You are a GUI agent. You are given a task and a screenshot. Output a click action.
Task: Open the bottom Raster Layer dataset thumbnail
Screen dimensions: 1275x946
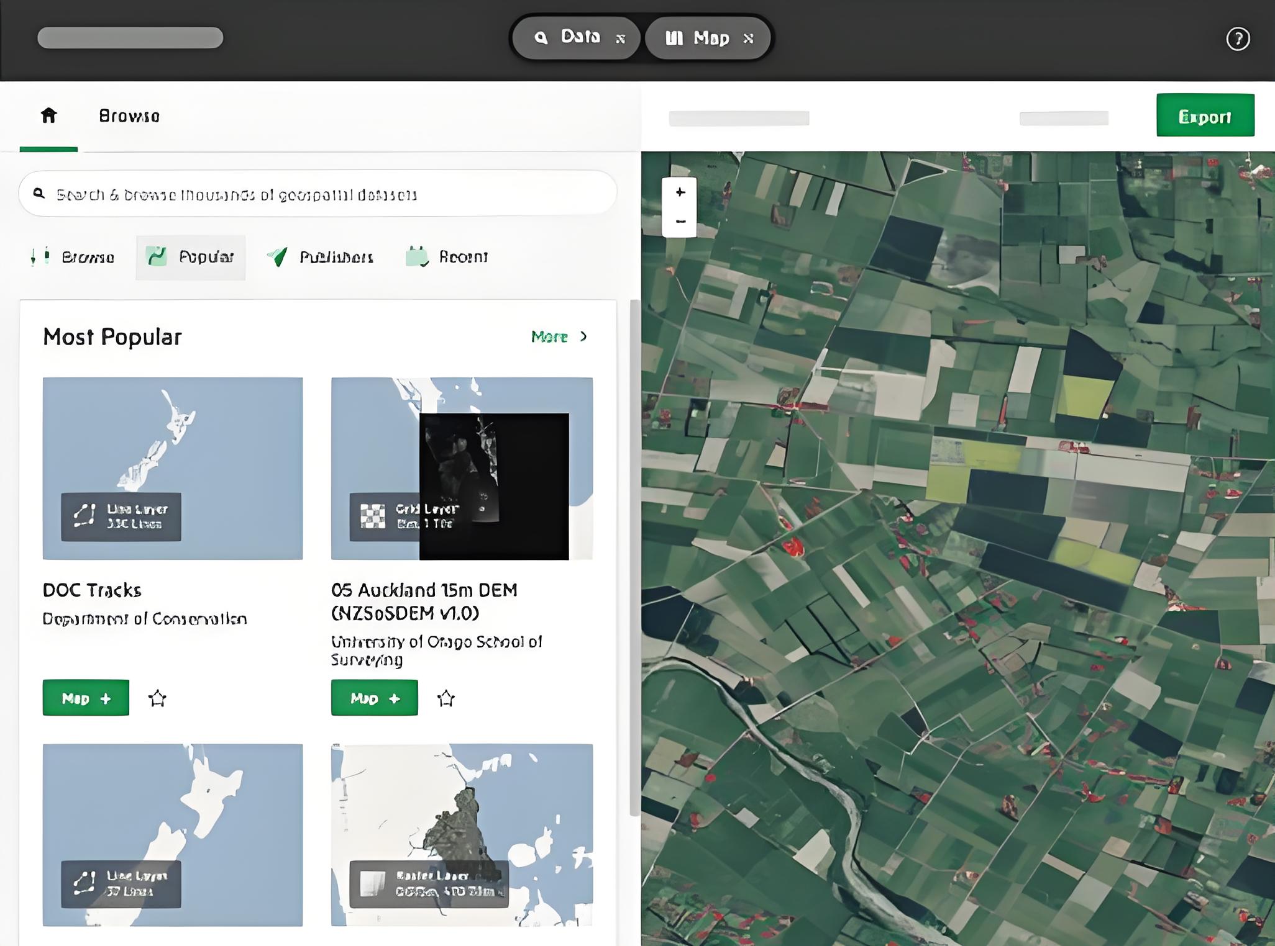(x=462, y=835)
